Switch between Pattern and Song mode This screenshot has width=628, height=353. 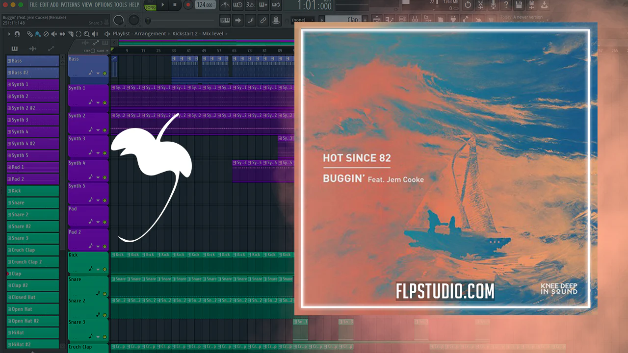[150, 5]
